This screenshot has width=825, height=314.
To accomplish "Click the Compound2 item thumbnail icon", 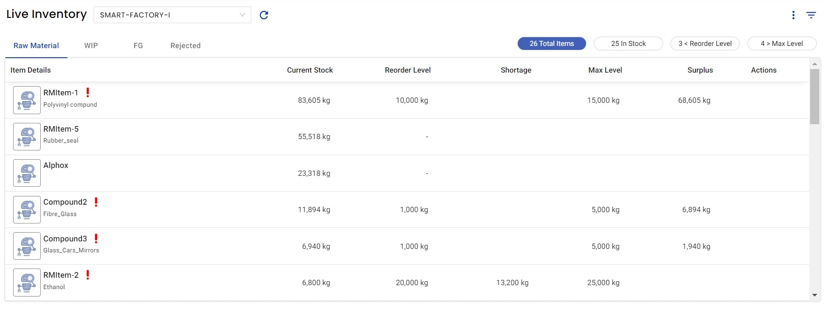I will tap(27, 209).
